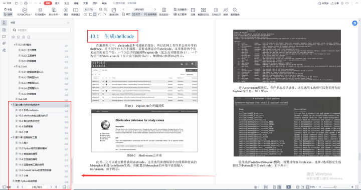Jump to first page in status bar
Screen dimensions: 361x190
pos(18,187)
